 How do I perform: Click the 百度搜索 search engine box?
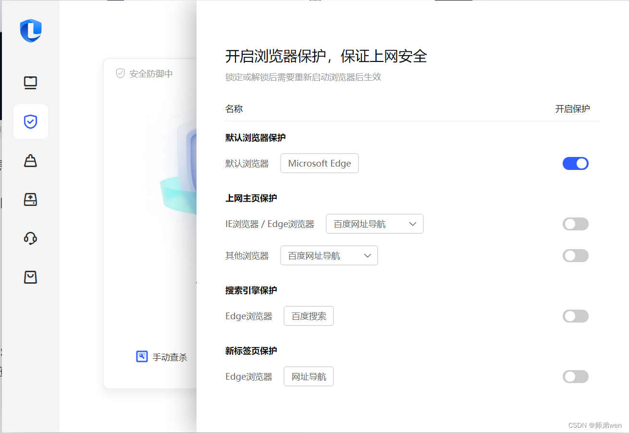click(308, 316)
